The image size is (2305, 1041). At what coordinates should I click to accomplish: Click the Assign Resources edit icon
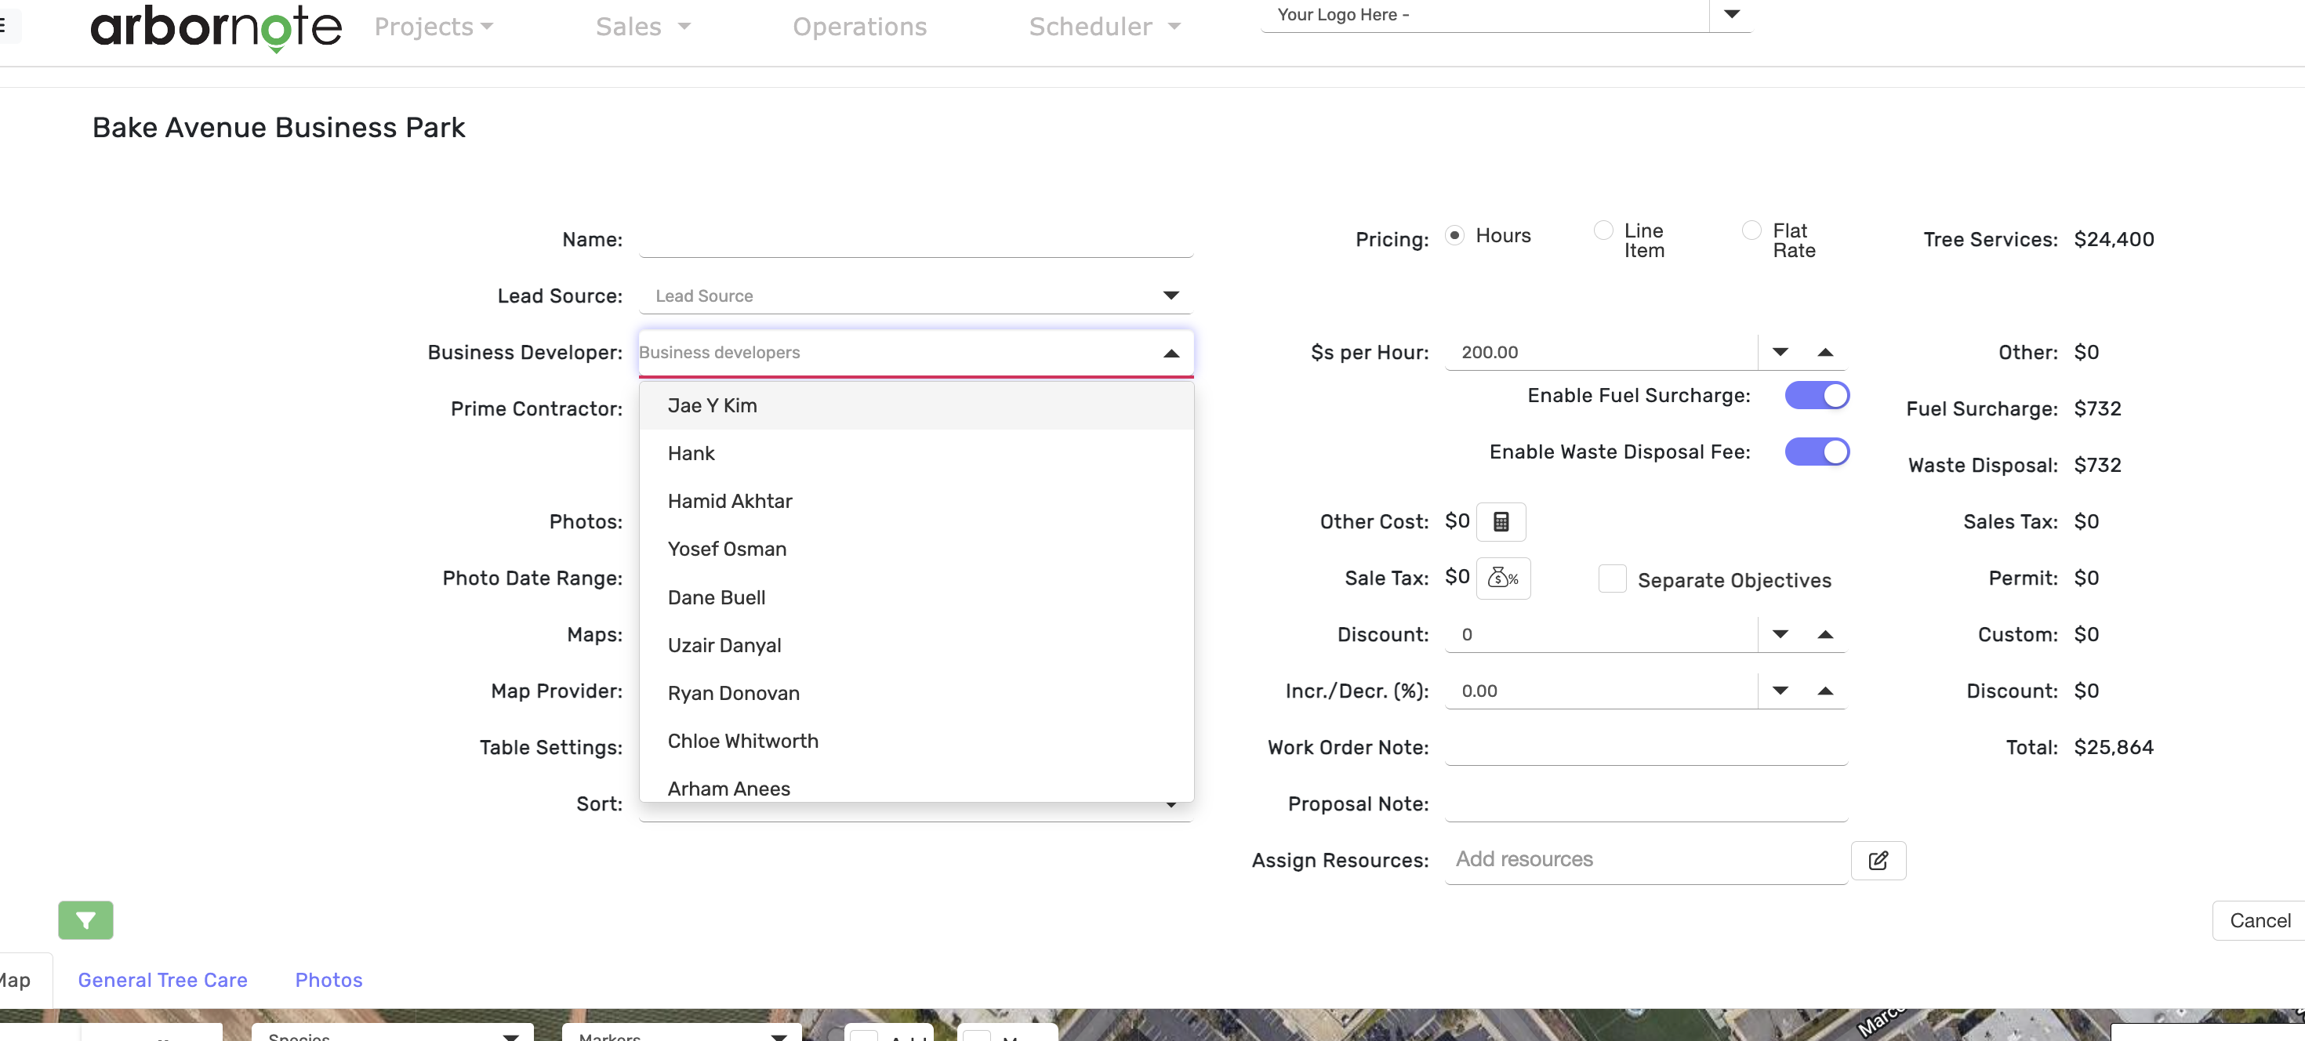1877,861
